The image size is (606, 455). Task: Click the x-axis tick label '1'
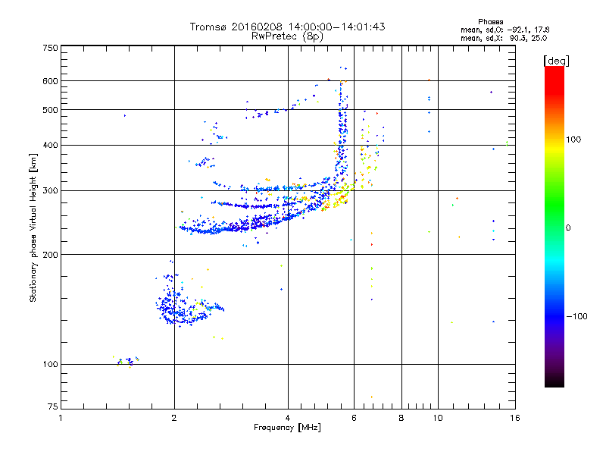[x=61, y=418]
